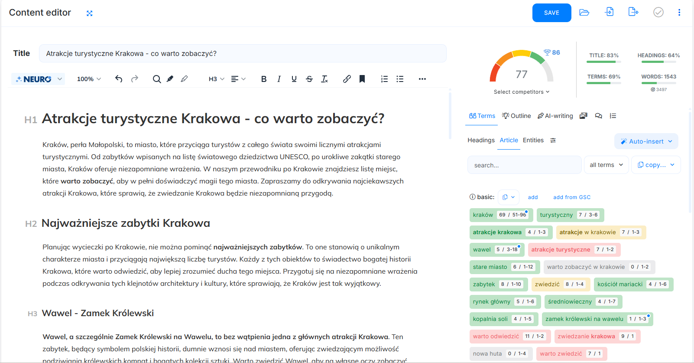Viewport: 694px width, 363px height.
Task: Select the Entities sub-tab
Action: [x=533, y=140]
